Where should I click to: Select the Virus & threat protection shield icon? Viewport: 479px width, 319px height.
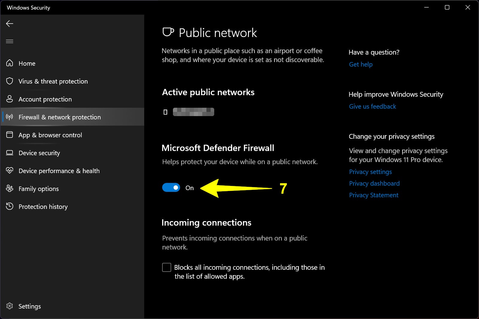click(x=9, y=81)
